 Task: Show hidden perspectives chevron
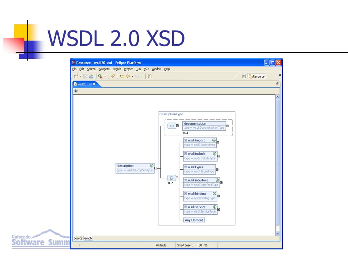coord(280,75)
